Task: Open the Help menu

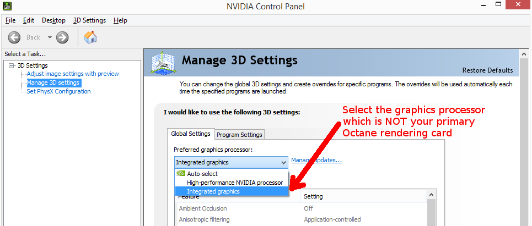Action: pos(120,20)
